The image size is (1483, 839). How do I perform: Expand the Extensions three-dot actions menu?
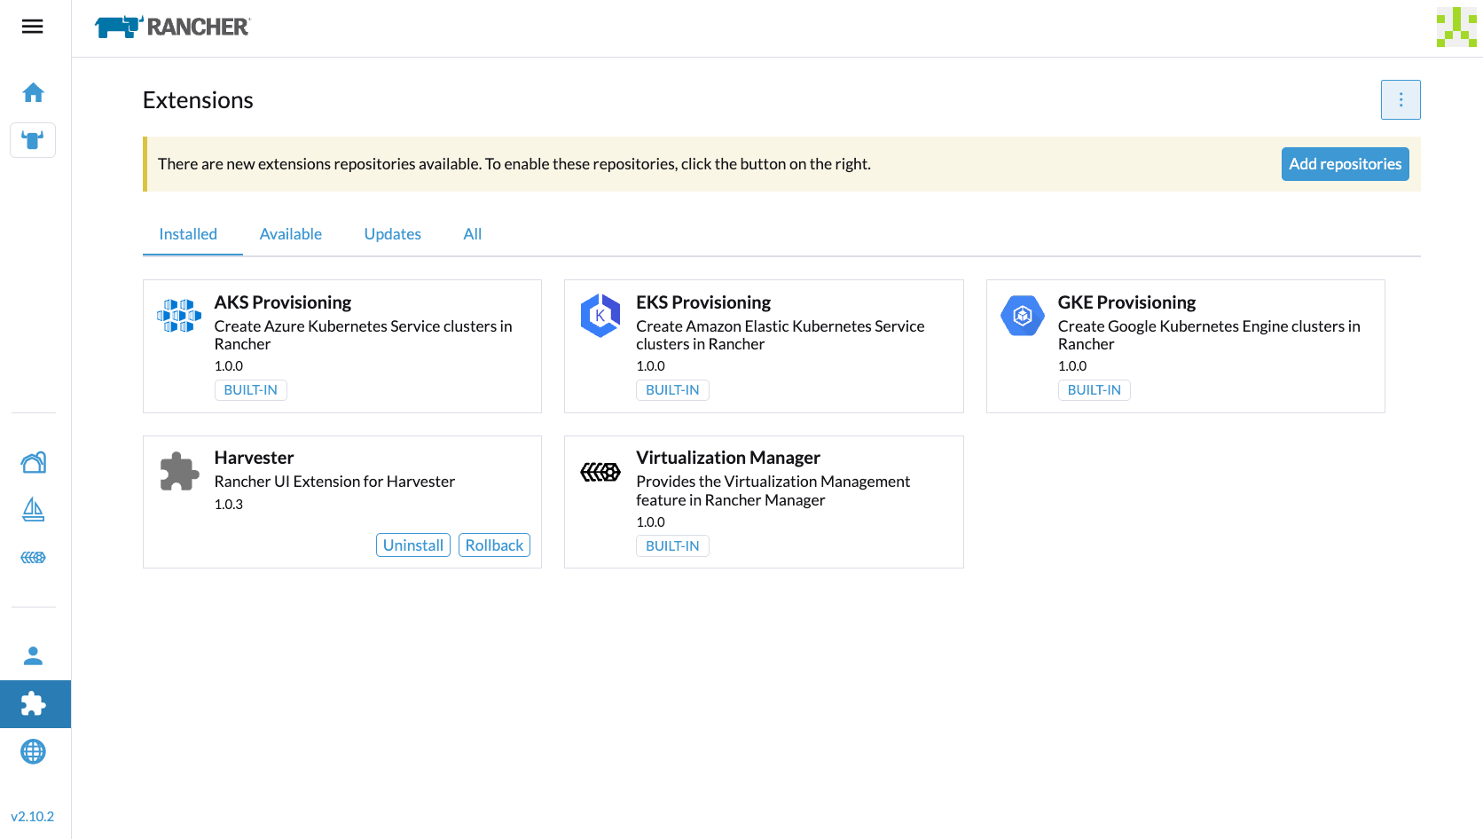click(1401, 100)
